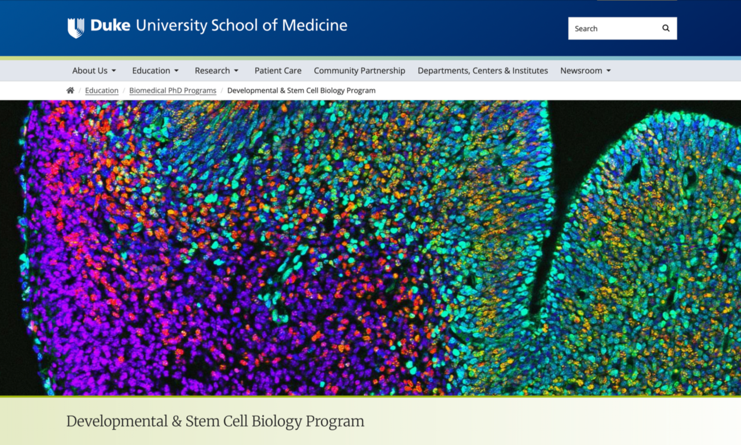Select Community Partnership in navigation bar

(x=359, y=70)
